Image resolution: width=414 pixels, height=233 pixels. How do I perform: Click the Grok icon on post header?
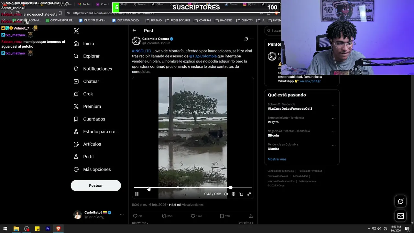(246, 39)
